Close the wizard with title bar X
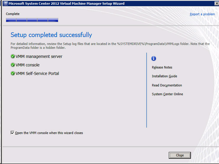The height and width of the screenshot is (164, 219). [217, 3]
